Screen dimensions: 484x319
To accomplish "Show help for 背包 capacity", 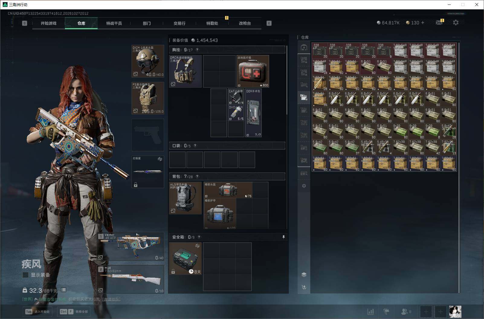I will [197, 176].
